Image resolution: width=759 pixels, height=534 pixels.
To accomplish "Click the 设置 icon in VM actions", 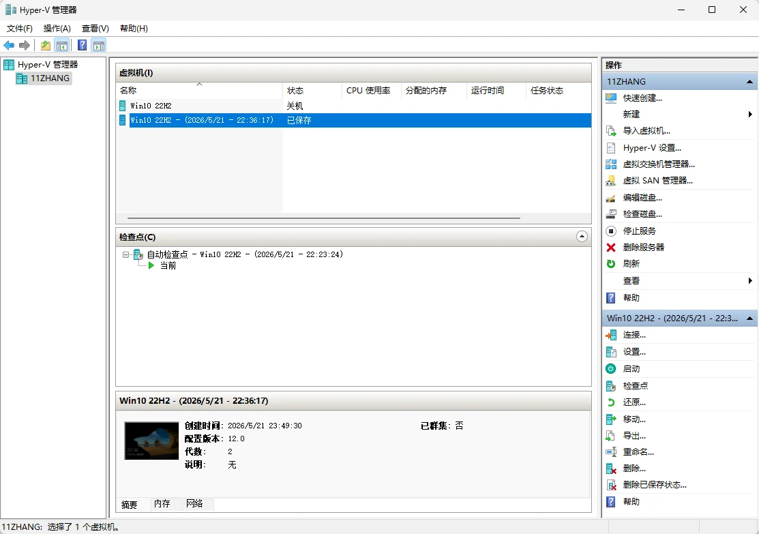I will click(611, 352).
